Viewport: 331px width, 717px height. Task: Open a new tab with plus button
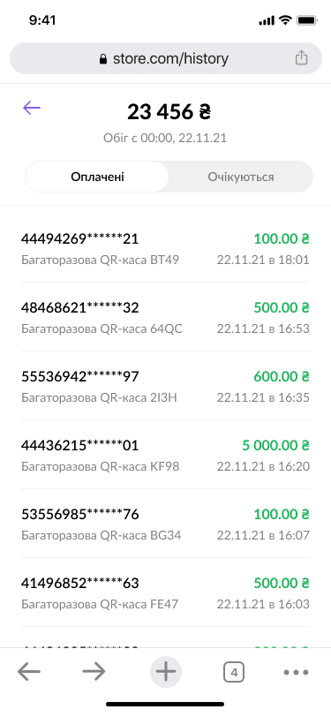[x=166, y=672]
